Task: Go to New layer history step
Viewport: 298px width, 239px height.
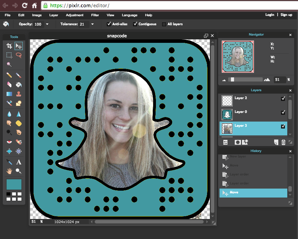Action: click(x=253, y=157)
